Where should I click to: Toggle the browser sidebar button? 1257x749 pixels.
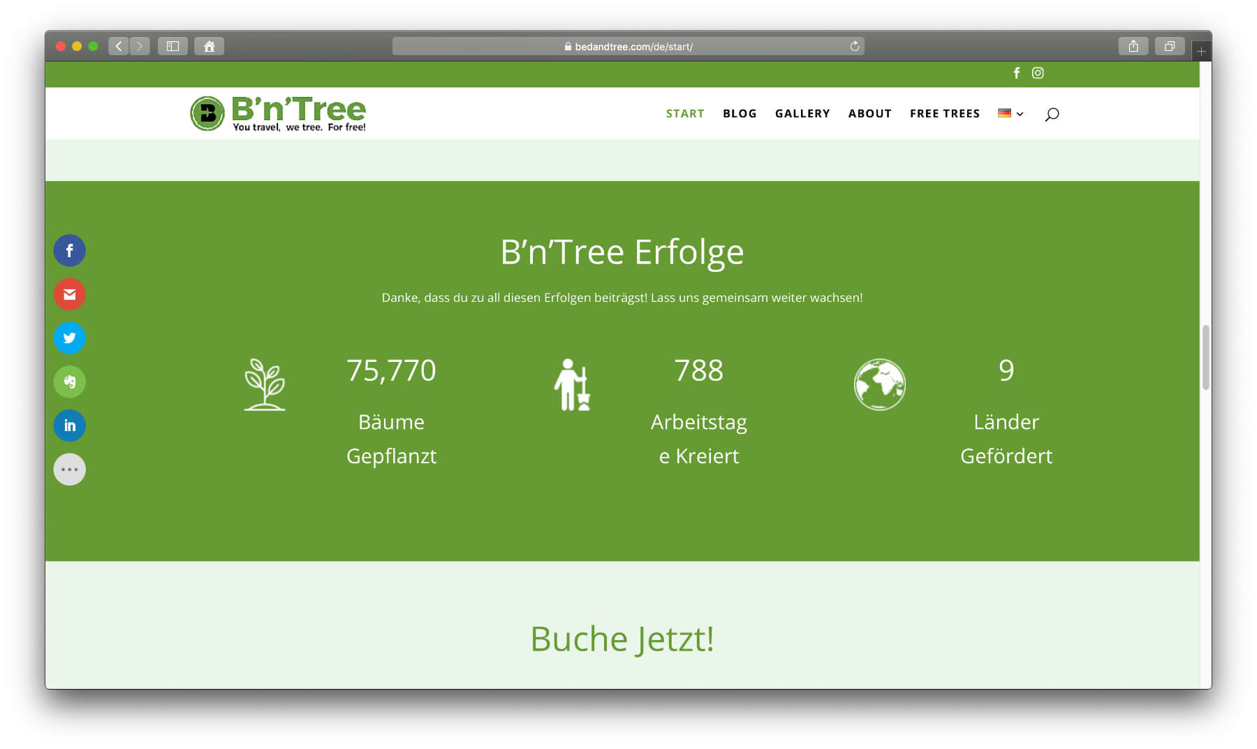(172, 46)
